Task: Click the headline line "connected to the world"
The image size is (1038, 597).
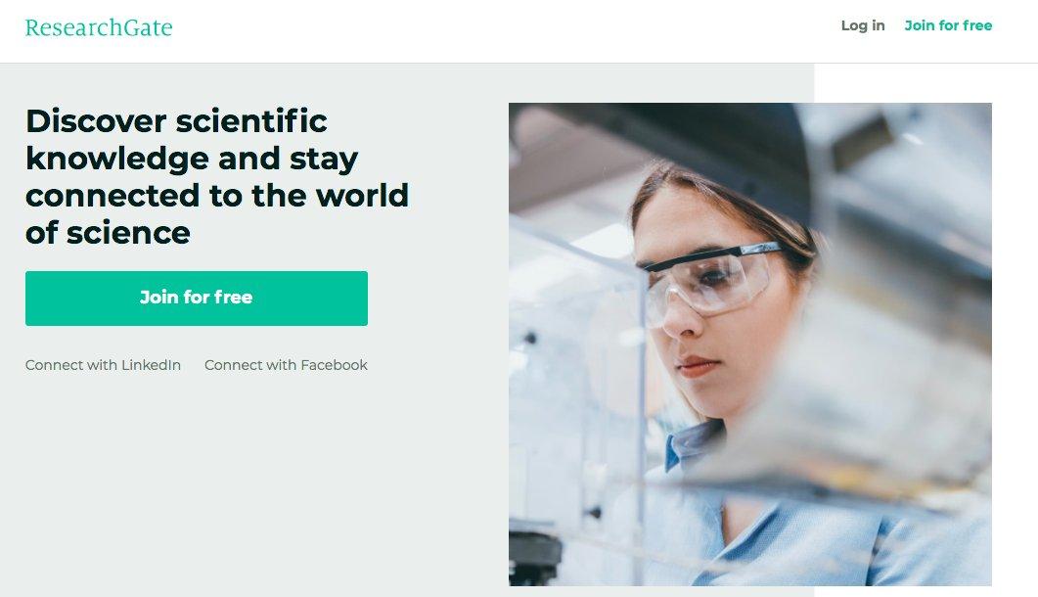Action: (x=217, y=196)
